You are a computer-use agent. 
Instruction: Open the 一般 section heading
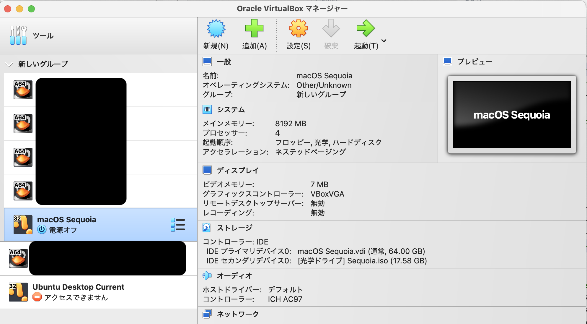[x=224, y=62]
